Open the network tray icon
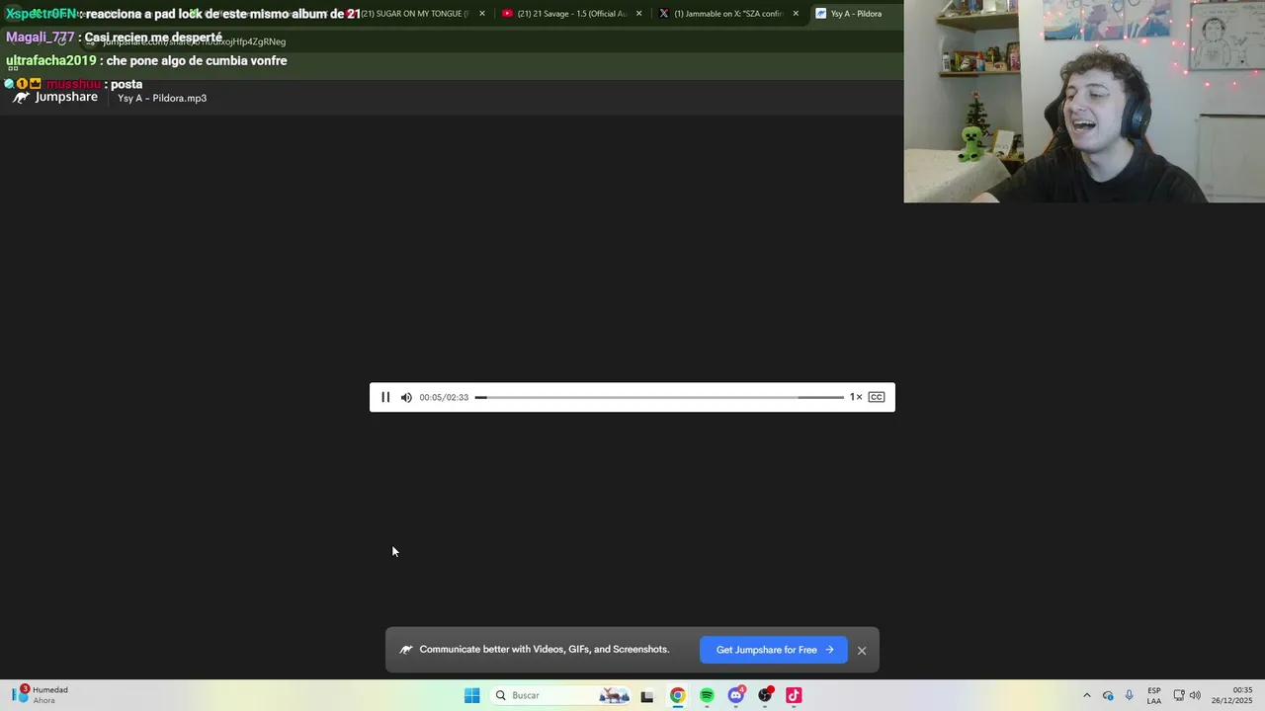Image resolution: width=1265 pixels, height=711 pixels. [1179, 695]
